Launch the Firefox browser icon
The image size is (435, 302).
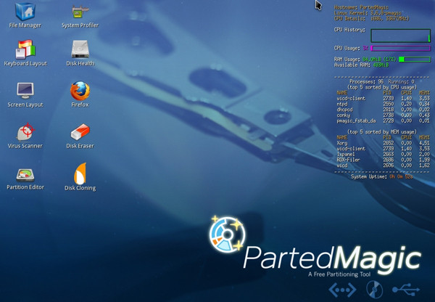point(80,91)
